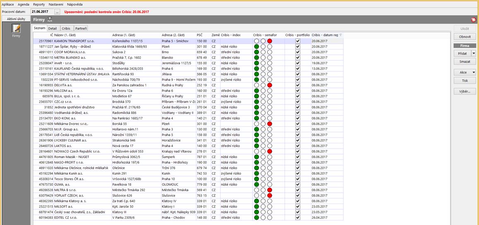Viewport: 479px width, 225px height.
Task: Toggle the portfolio checkbox for EKO-KOM, a.s.
Action: (x=298, y=118)
